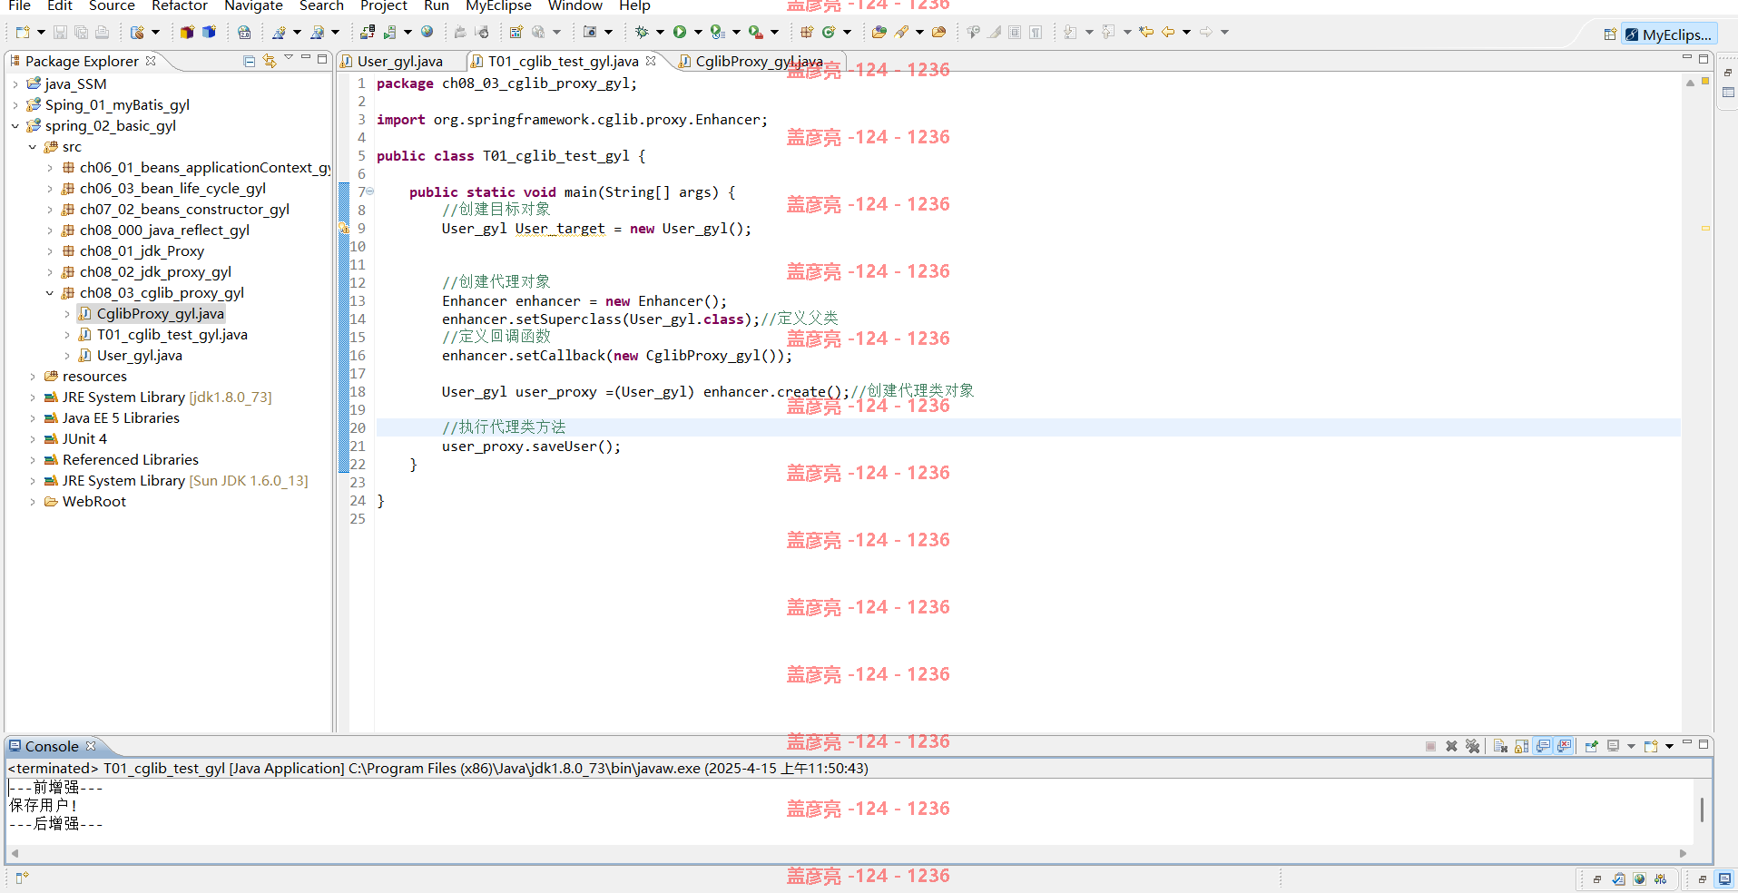Open the Back history dropdown arrow

1186,33
